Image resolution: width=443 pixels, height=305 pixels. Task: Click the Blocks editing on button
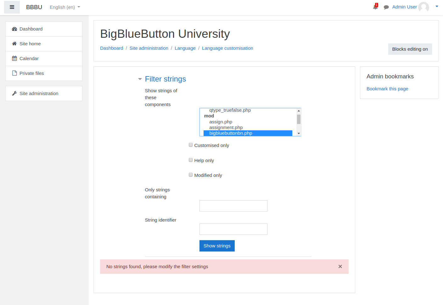click(x=410, y=49)
